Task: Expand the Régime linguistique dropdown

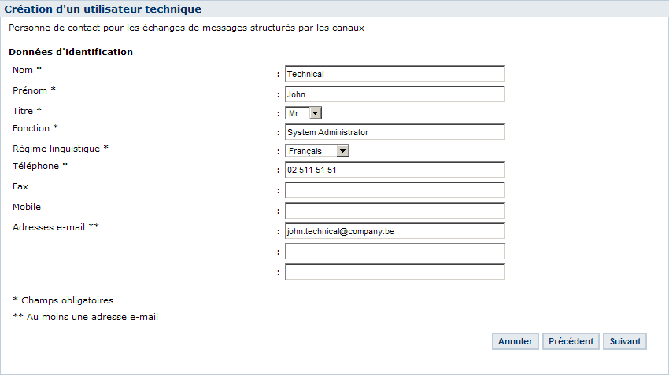Action: pos(317,151)
